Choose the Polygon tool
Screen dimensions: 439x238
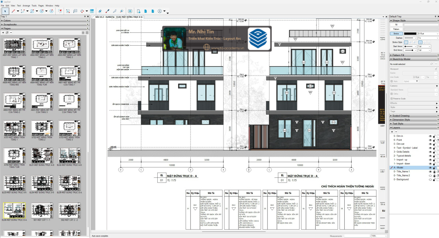click(x=51, y=11)
